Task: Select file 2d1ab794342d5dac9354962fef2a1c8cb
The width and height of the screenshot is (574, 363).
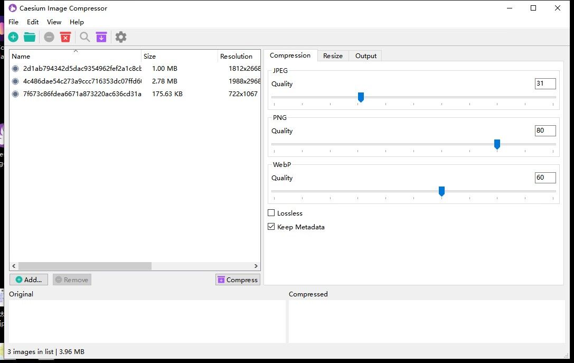Action: (82, 69)
